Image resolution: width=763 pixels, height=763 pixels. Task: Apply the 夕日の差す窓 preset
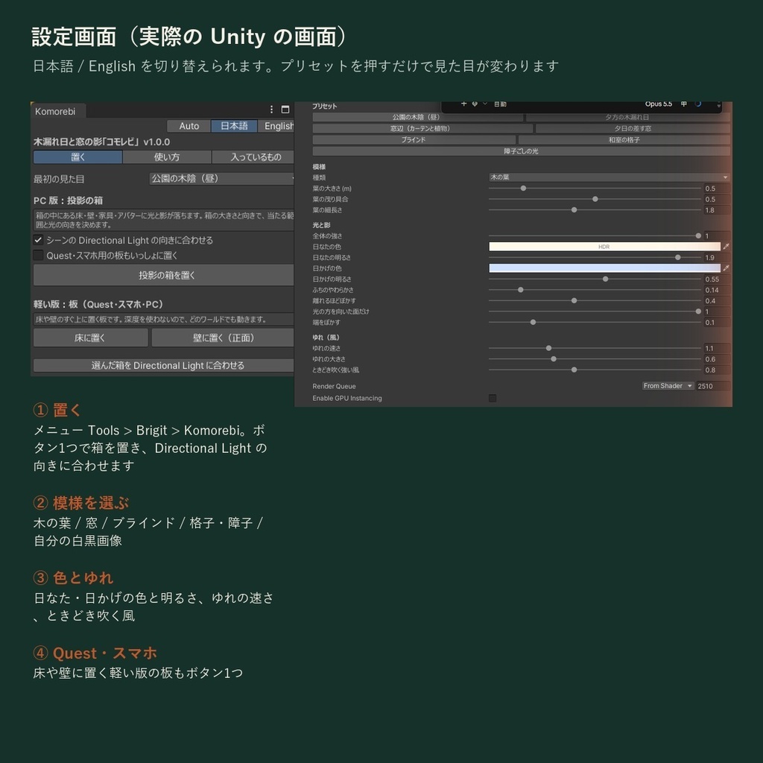tap(633, 128)
